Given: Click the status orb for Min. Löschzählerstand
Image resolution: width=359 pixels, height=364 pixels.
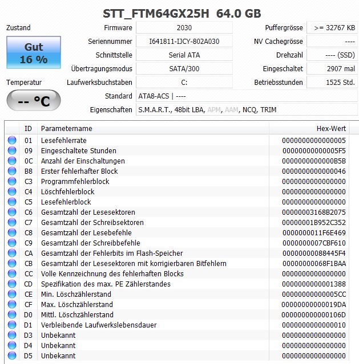Looking at the screenshot, I should click(12, 294).
